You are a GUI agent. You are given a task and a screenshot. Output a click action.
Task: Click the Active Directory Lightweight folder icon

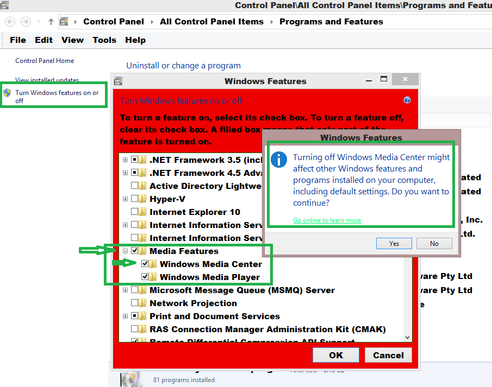143,186
